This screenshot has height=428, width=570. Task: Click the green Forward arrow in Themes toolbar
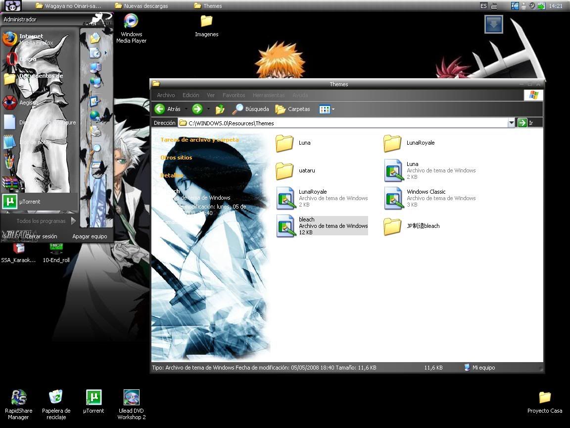197,109
